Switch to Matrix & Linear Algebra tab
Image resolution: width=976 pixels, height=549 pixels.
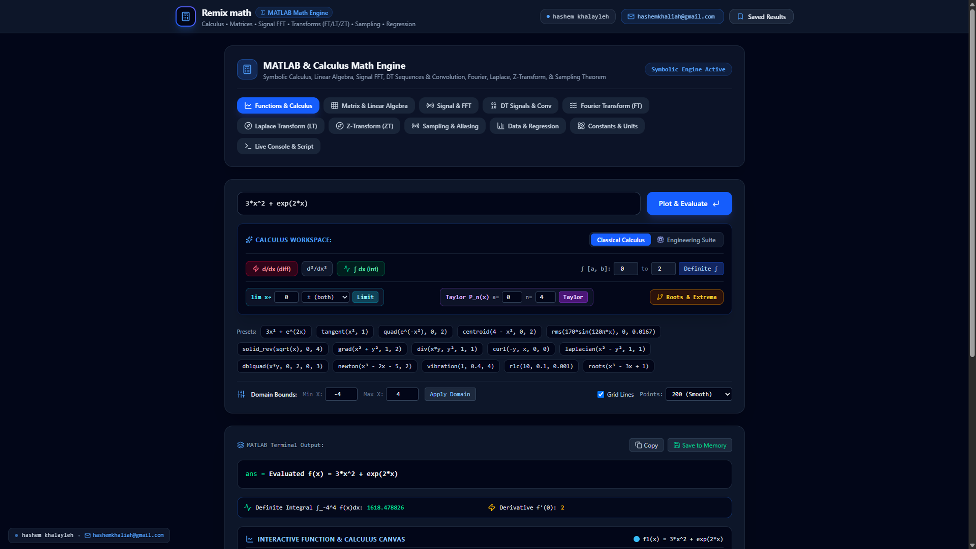pos(369,106)
